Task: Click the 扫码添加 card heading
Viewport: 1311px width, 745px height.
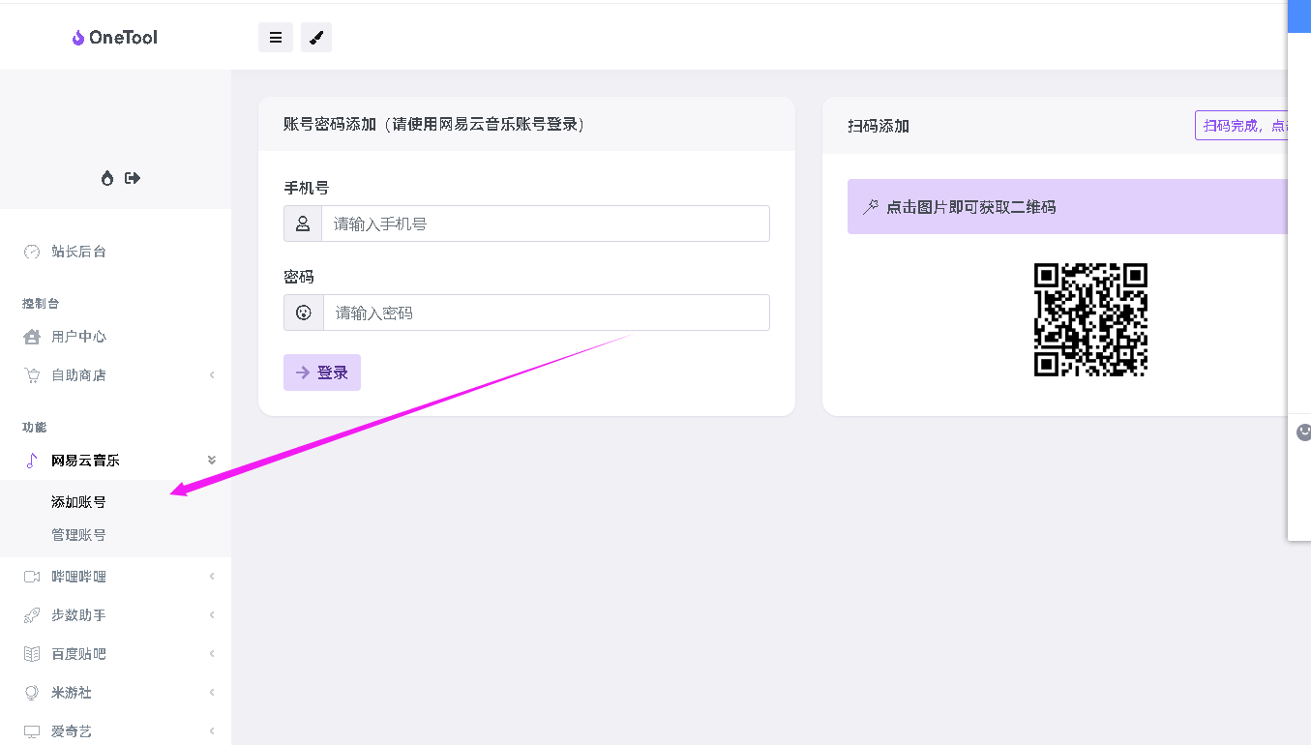Action: pyautogui.click(x=879, y=126)
